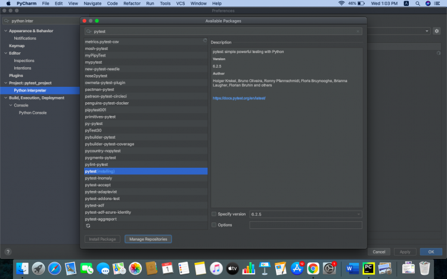Screen dimensions: 447x279
Task: Click the PyCharm icon in the dock
Action: point(368,268)
